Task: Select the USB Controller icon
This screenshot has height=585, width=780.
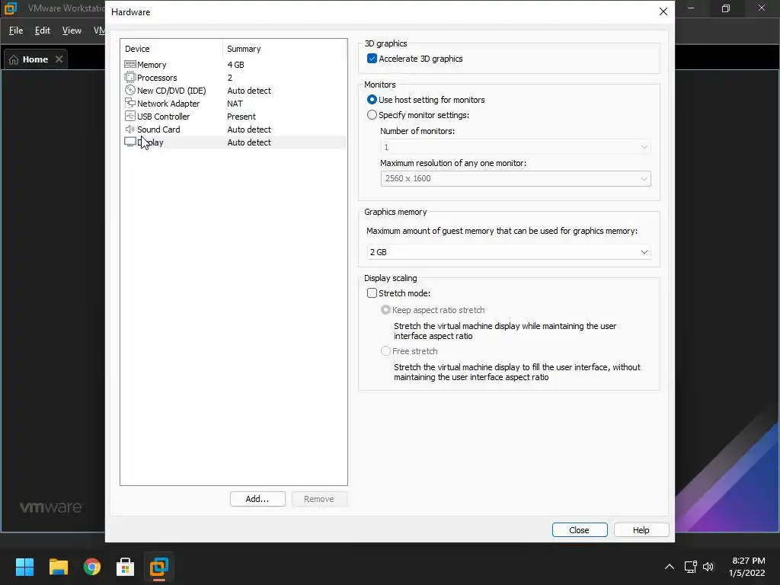Action: pyautogui.click(x=129, y=116)
